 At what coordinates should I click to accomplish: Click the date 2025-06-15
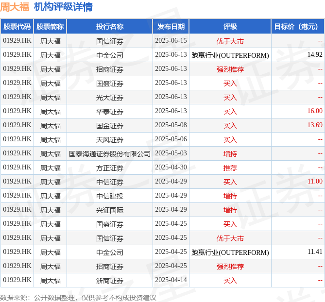click(171, 41)
